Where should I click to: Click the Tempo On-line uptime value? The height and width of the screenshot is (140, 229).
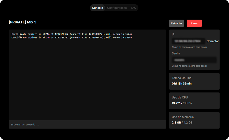pos(182,83)
